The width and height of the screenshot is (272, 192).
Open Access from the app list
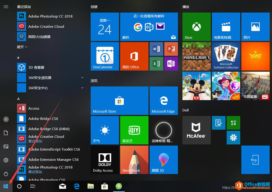coord(51,108)
